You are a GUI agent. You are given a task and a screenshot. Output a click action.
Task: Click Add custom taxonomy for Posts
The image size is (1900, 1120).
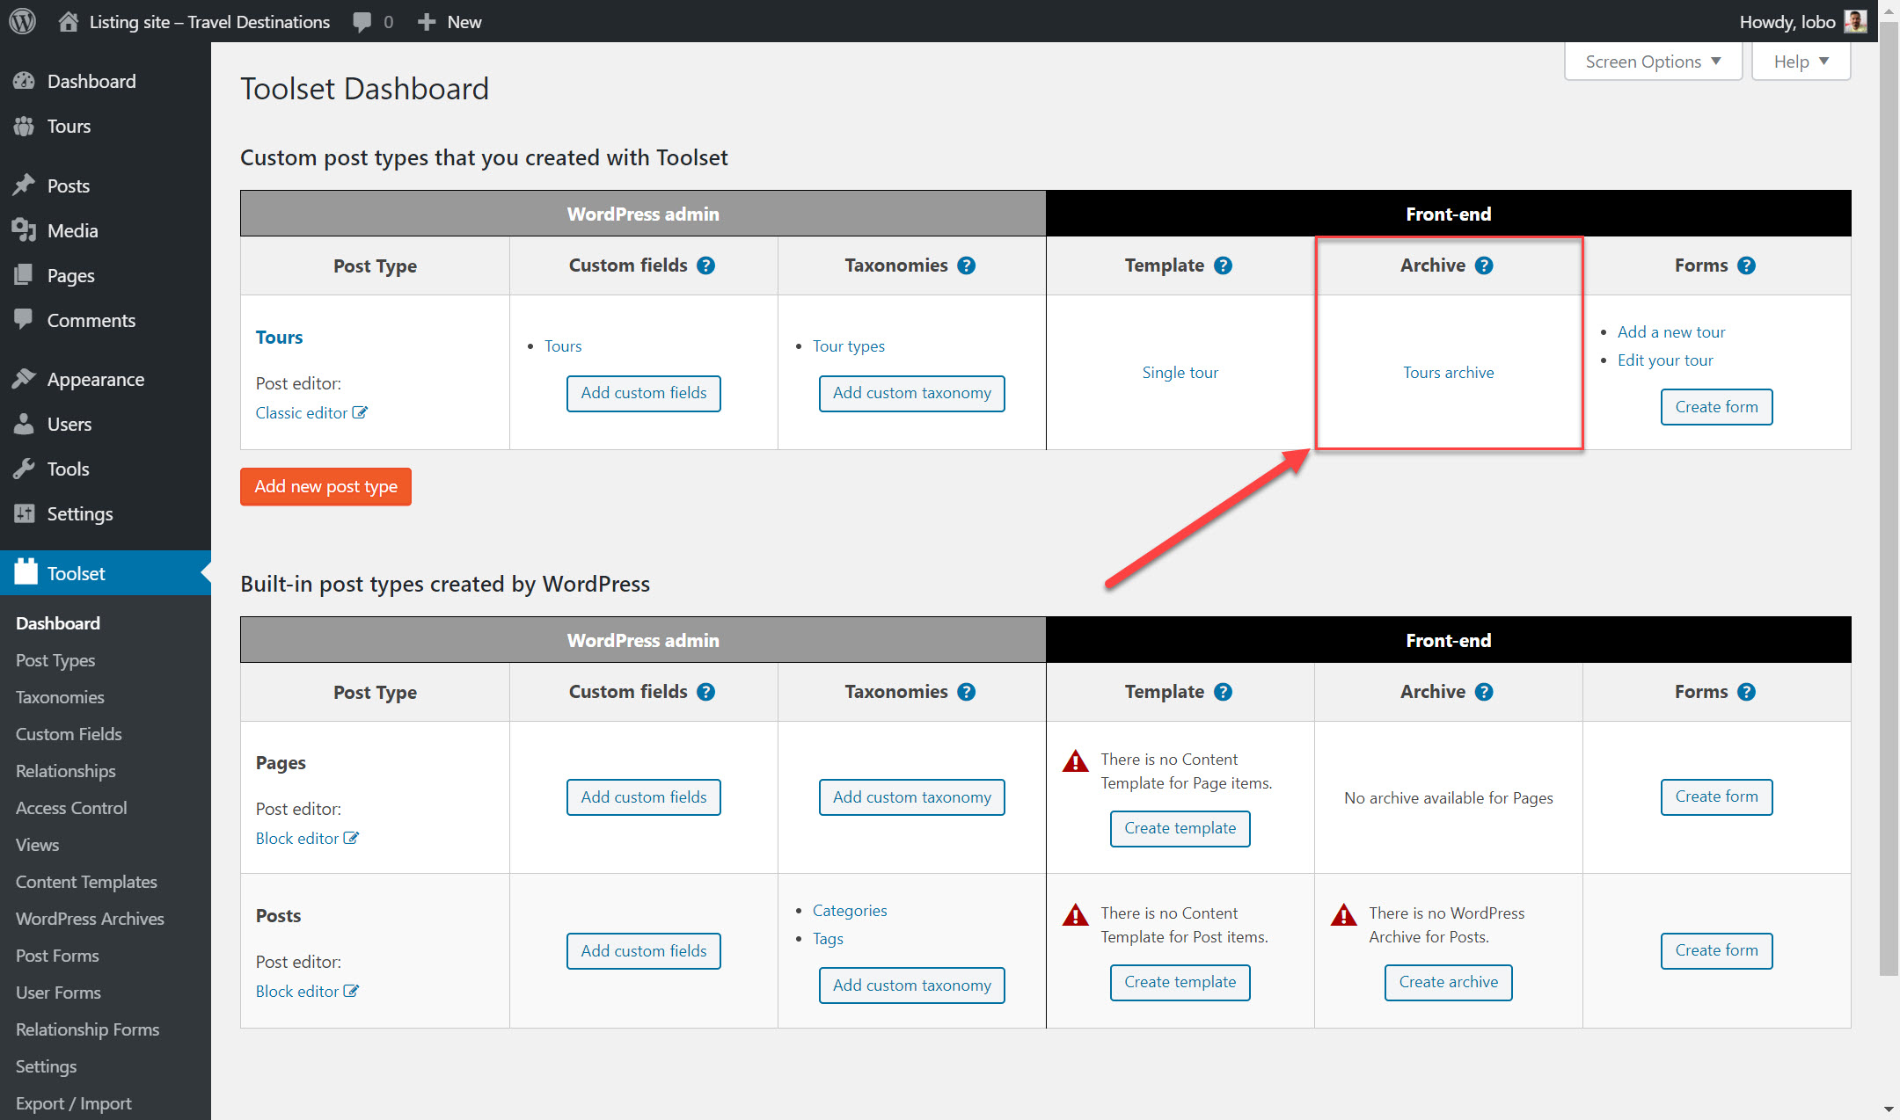(x=912, y=985)
